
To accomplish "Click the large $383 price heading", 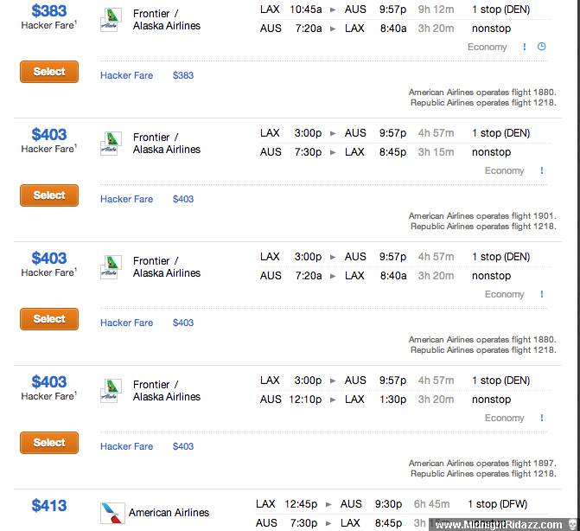I will click(48, 10).
